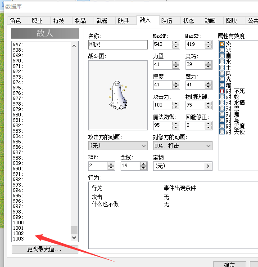Increase the 速度 value
This screenshot has height=267, width=258.
176,83
